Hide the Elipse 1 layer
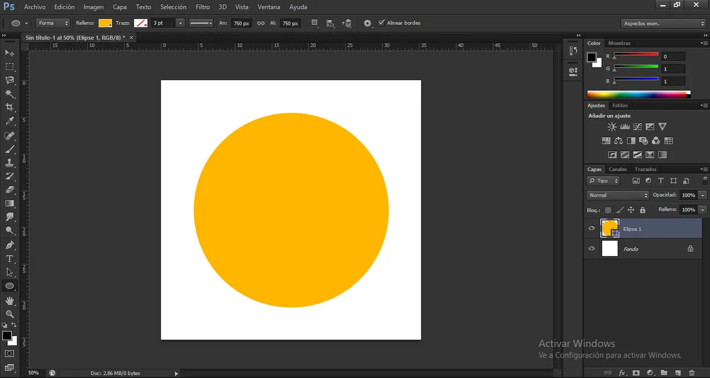This screenshot has height=378, width=710. pos(591,228)
